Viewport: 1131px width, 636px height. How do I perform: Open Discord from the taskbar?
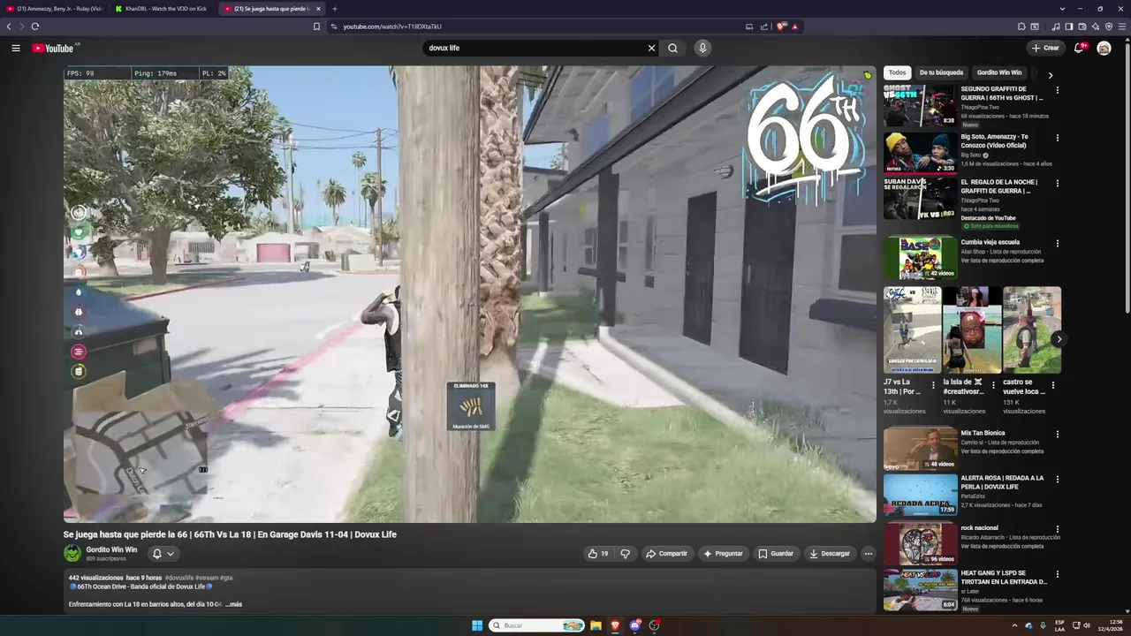pos(634,625)
